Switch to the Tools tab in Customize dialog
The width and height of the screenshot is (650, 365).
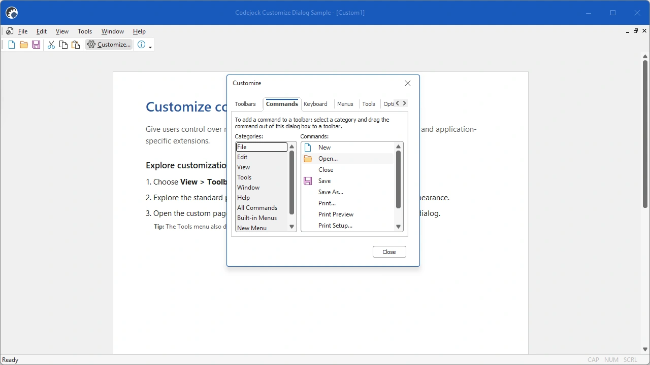coord(369,104)
